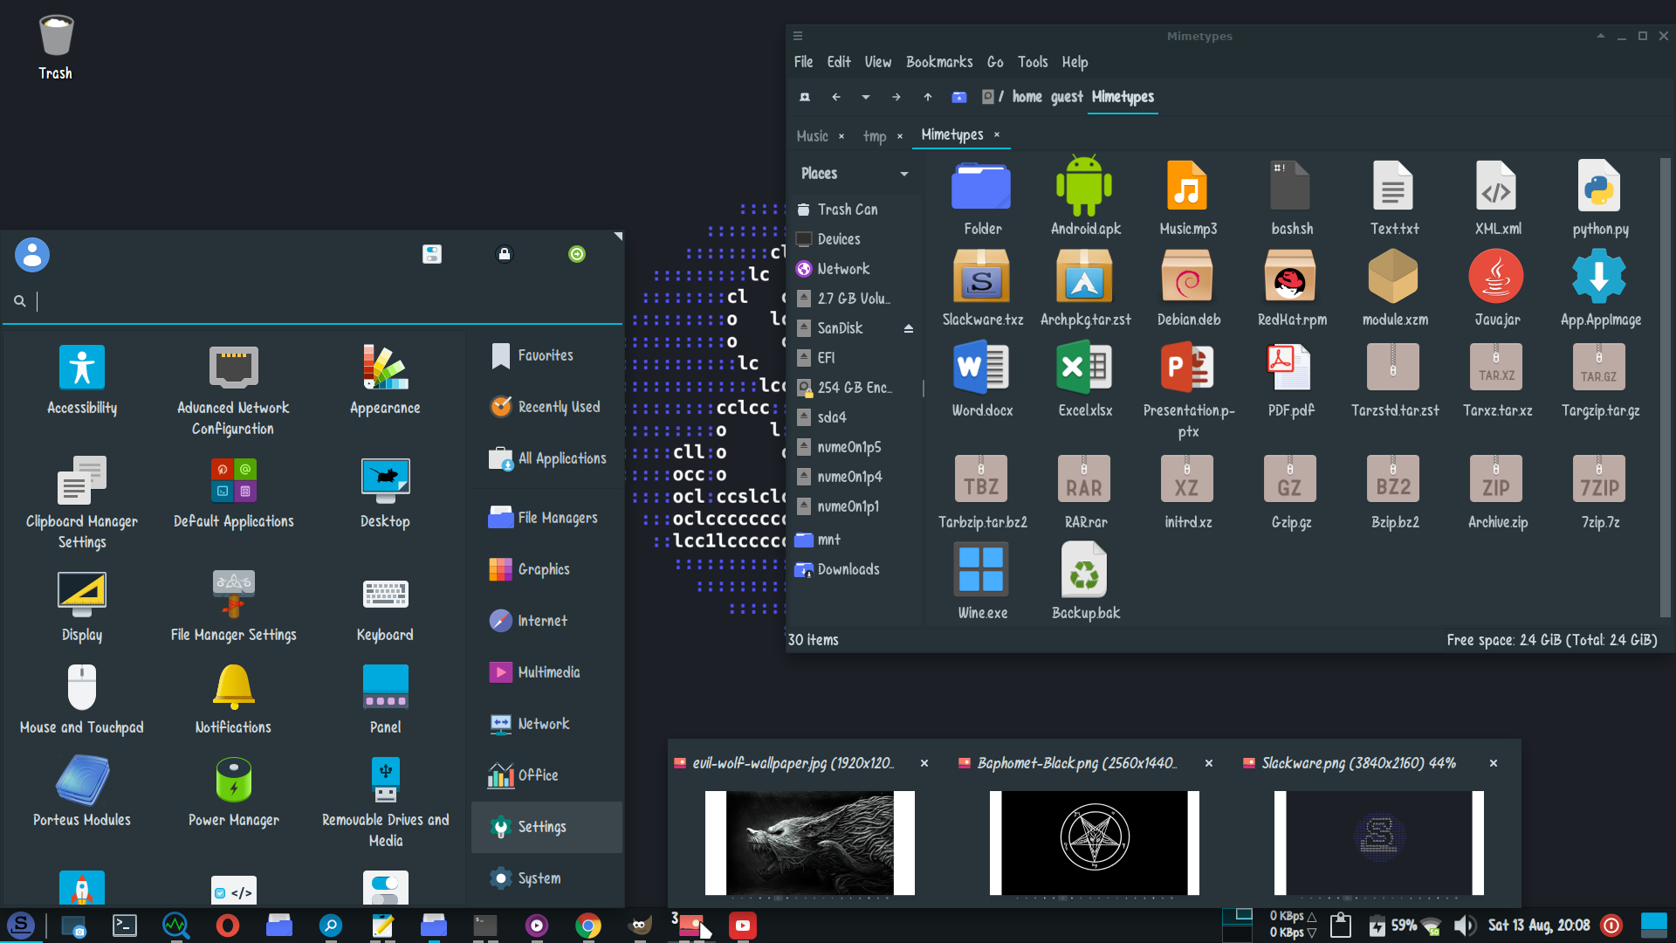
Task: Select the RedHat.rpm package icon
Action: (x=1290, y=277)
